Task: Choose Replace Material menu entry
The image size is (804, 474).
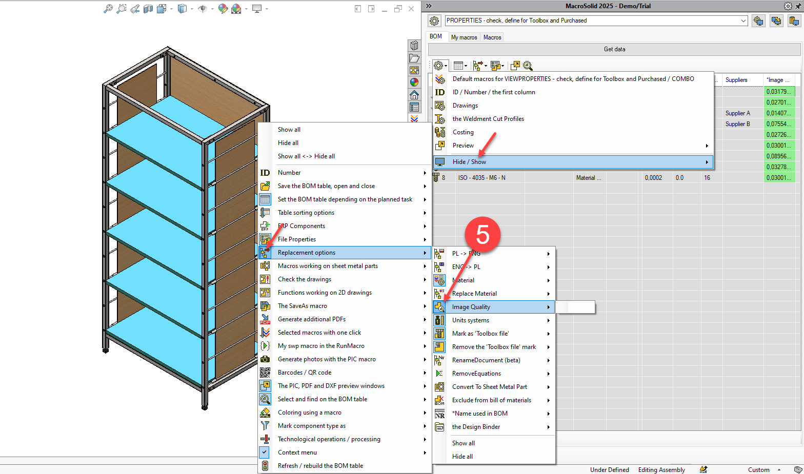Action: tap(494, 294)
